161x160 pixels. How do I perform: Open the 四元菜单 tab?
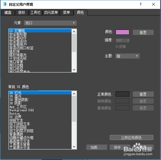[51, 13]
